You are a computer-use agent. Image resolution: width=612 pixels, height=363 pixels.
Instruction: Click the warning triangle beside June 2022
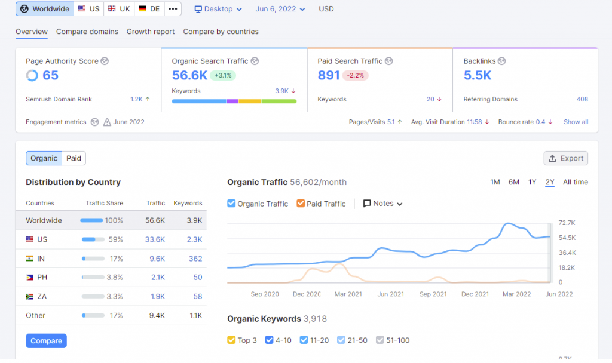coord(107,122)
